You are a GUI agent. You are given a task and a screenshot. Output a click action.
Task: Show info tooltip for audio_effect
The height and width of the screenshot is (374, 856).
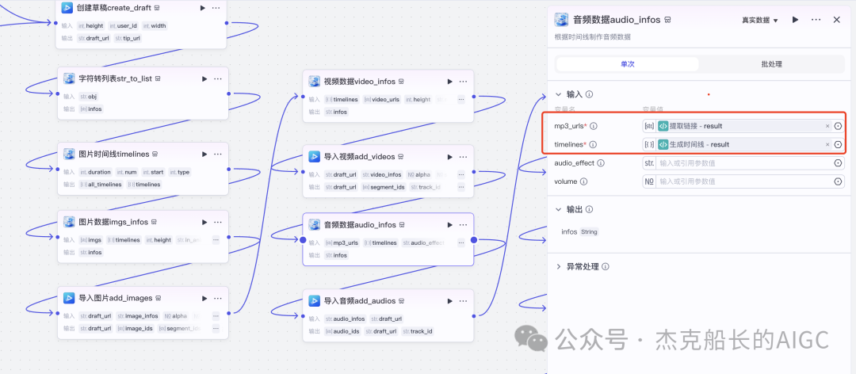click(601, 162)
